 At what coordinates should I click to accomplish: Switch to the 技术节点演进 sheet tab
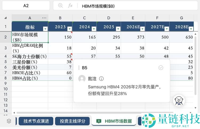[x=36, y=121]
